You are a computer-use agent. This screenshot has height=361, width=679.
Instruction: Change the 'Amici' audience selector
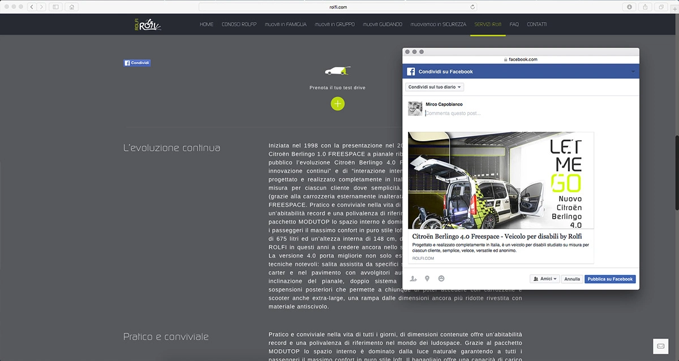545,279
